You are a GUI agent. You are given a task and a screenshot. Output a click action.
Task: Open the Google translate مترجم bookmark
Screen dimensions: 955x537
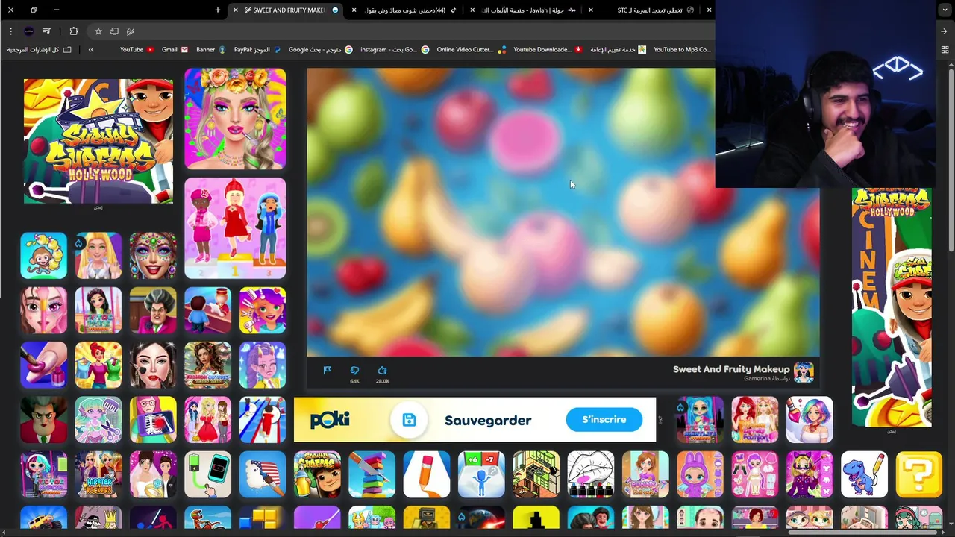(321, 50)
